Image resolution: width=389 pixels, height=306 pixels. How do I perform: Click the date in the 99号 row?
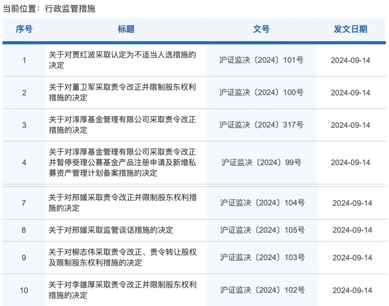coord(350,162)
